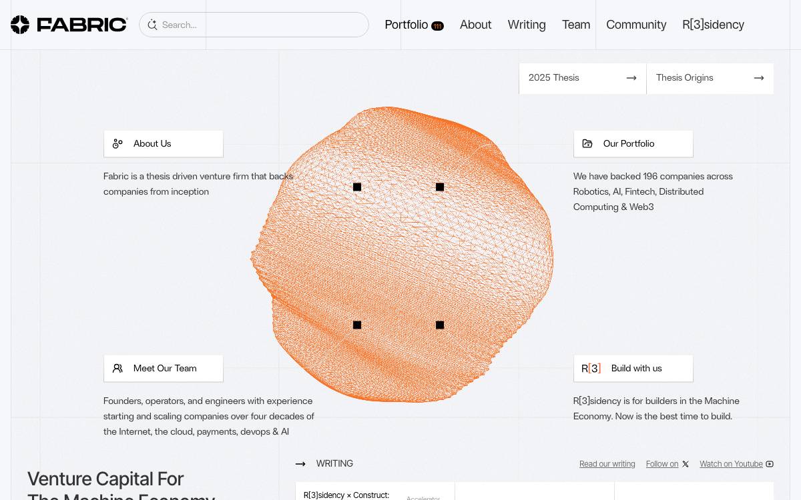
Task: Click the Meet Our Team button
Action: tap(164, 368)
